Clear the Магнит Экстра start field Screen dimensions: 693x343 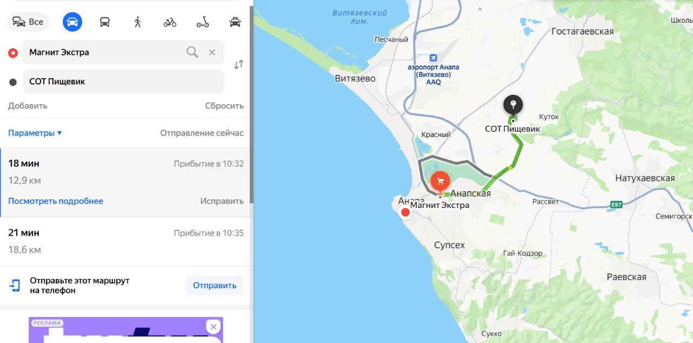point(212,52)
